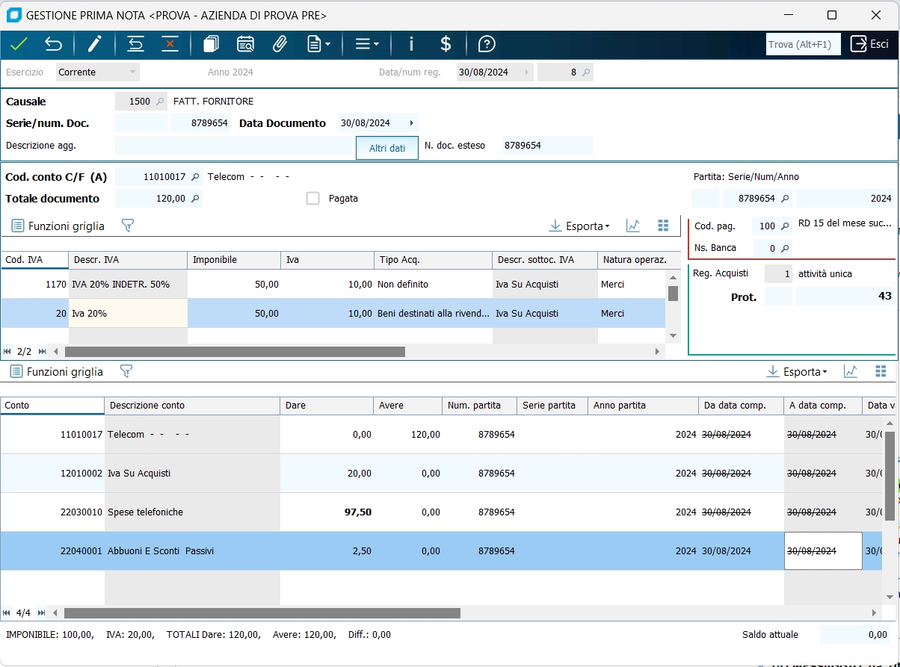Open help with the question mark icon
Screen dimensions: 900x667
coord(487,44)
